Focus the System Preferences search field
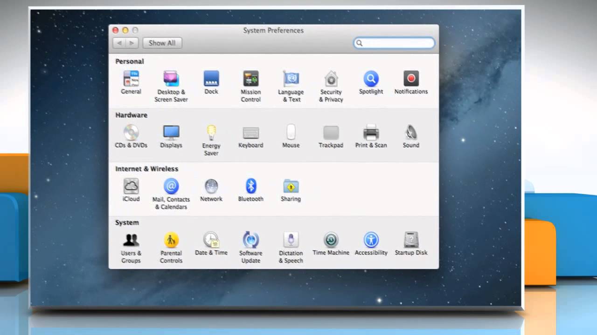The image size is (597, 335). pyautogui.click(x=394, y=43)
